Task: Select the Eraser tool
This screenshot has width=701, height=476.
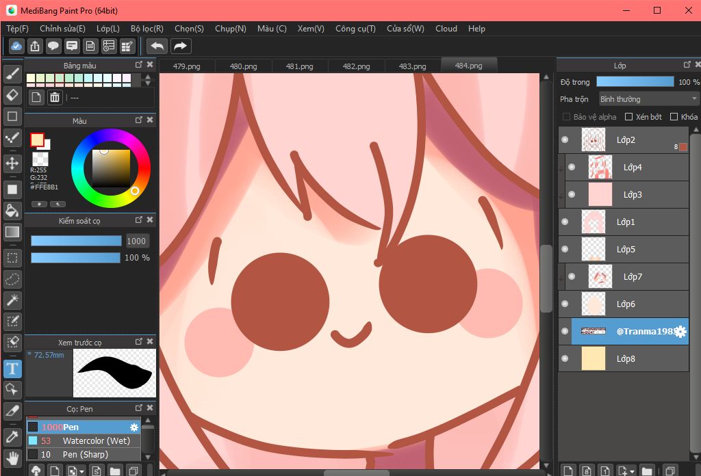Action: [x=12, y=95]
